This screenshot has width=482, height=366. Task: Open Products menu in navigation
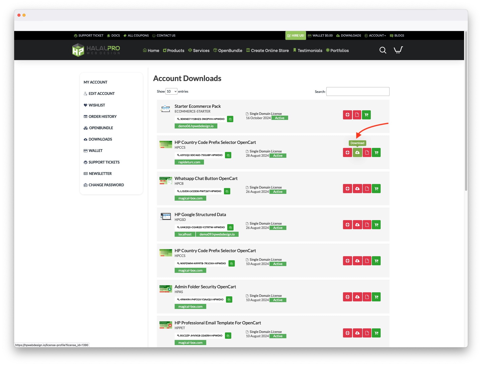click(174, 50)
